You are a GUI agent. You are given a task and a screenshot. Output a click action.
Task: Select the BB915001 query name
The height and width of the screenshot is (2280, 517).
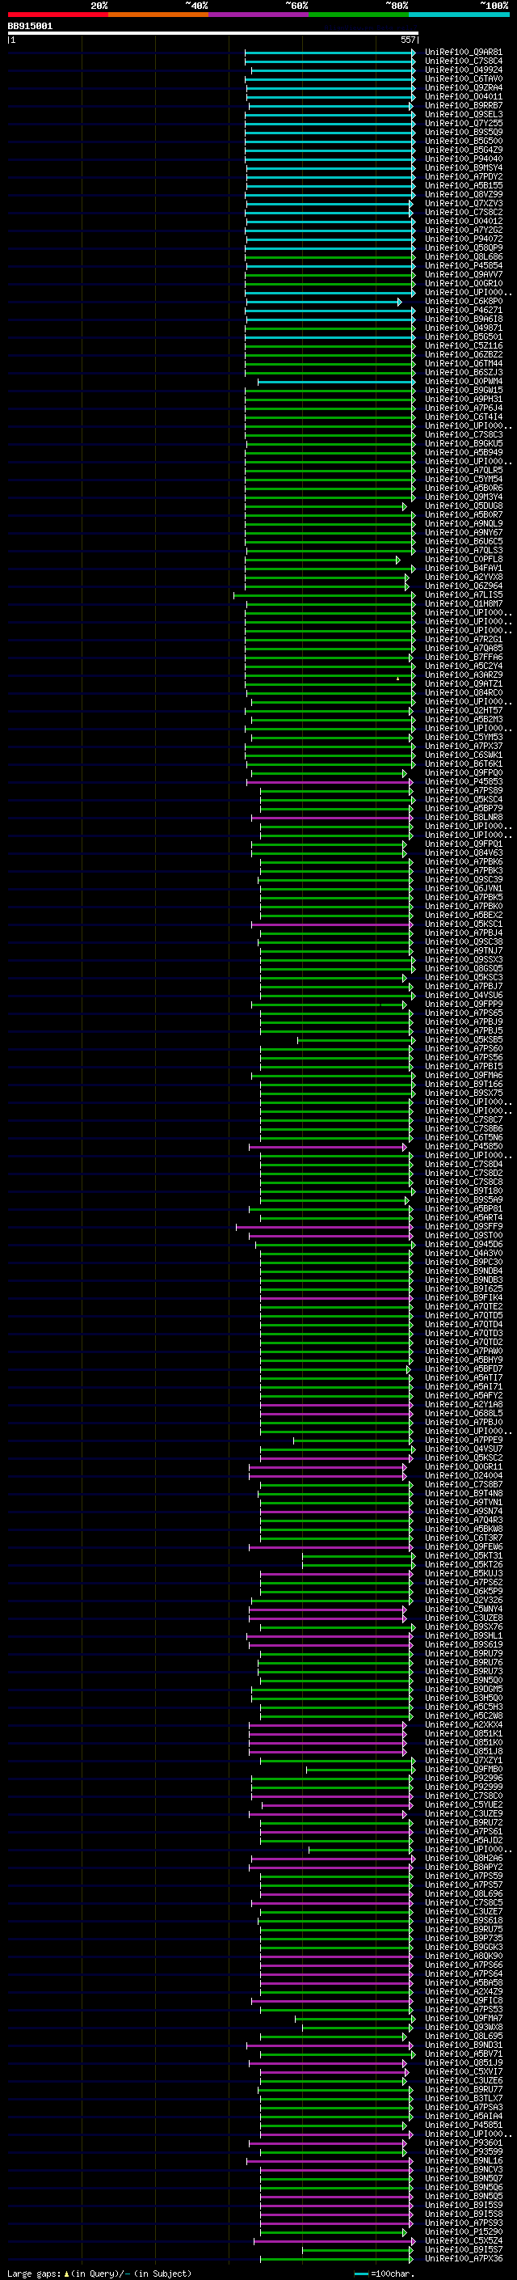click(x=30, y=27)
